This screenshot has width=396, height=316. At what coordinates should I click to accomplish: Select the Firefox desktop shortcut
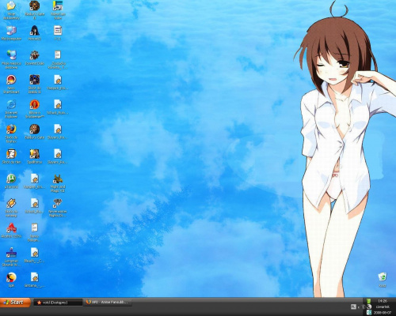(x=11, y=134)
